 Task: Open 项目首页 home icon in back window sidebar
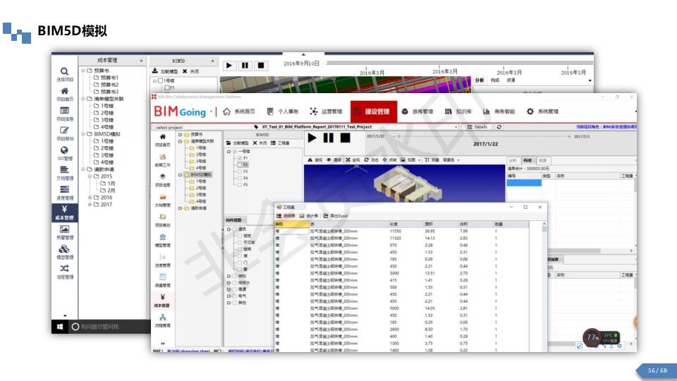click(64, 91)
